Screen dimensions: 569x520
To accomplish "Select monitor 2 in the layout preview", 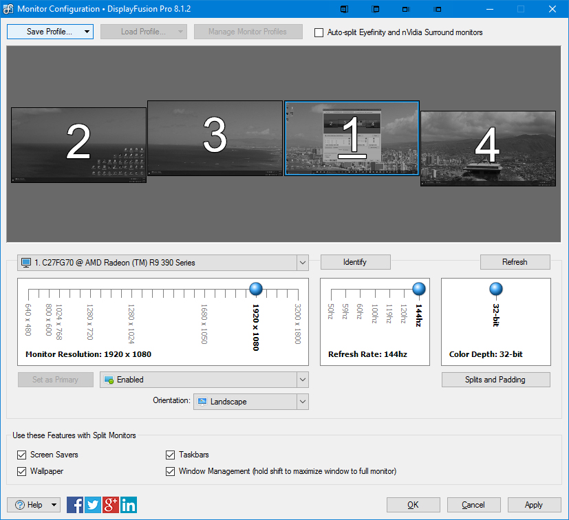I will click(x=78, y=145).
